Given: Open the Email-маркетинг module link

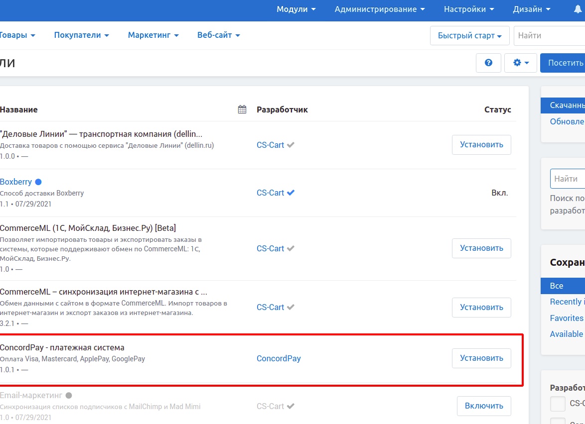Looking at the screenshot, I should [x=31, y=395].
